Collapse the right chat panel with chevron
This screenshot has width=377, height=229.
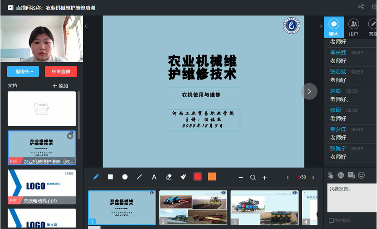click(321, 26)
